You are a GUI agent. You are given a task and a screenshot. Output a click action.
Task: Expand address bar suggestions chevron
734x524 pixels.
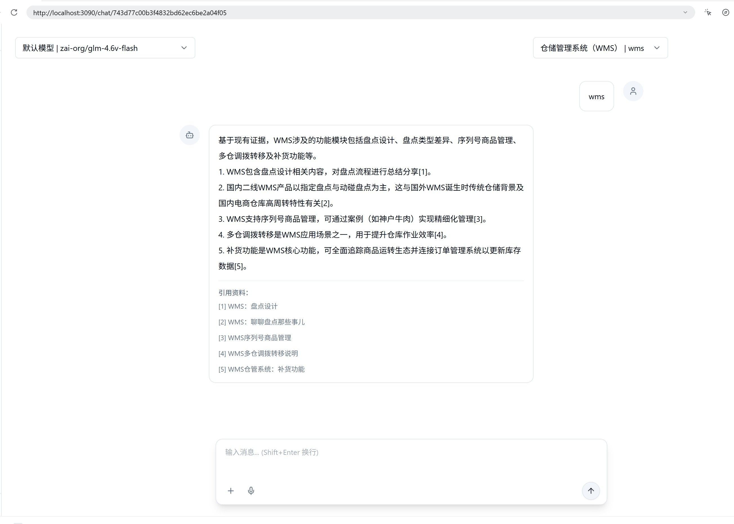[685, 13]
